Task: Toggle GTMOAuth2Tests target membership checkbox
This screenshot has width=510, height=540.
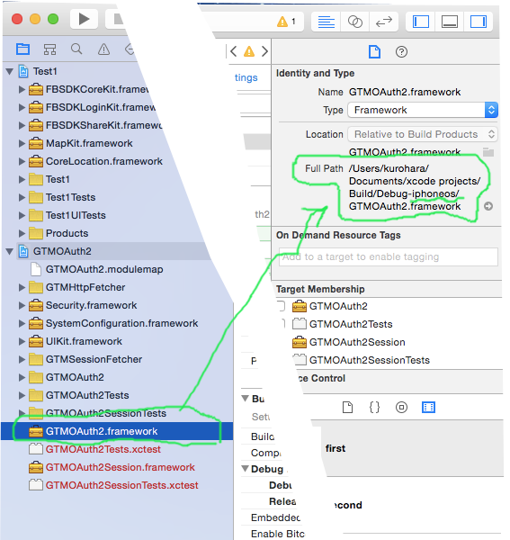Action: pos(282,324)
